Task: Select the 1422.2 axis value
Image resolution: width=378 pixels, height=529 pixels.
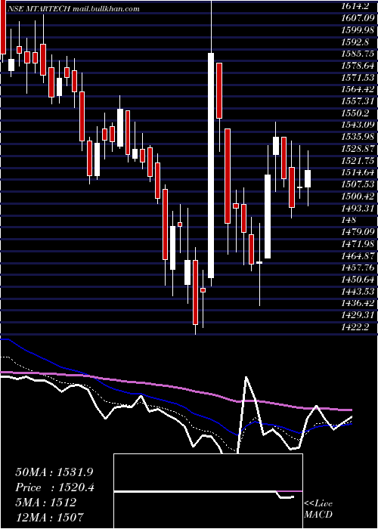Action: pyautogui.click(x=355, y=327)
